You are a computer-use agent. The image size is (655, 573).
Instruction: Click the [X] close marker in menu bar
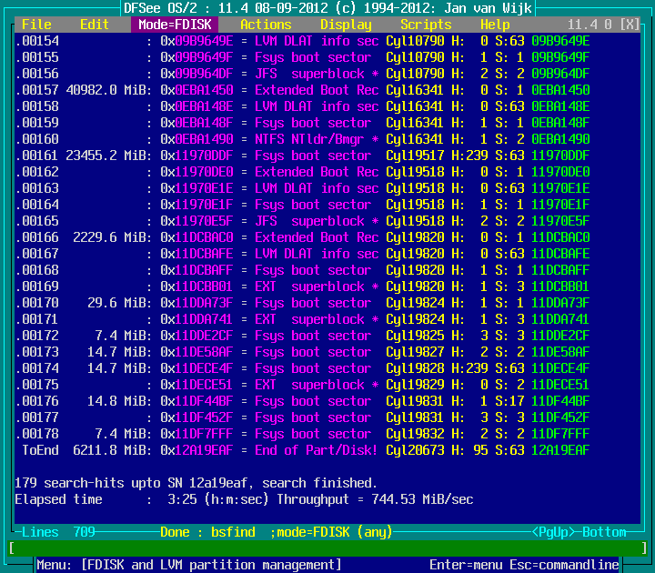point(628,25)
